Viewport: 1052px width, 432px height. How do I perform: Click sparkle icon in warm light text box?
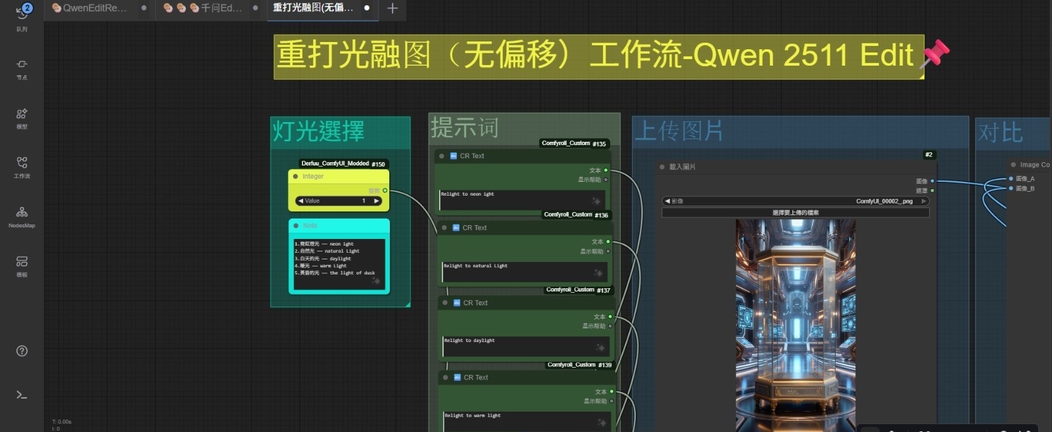click(602, 422)
